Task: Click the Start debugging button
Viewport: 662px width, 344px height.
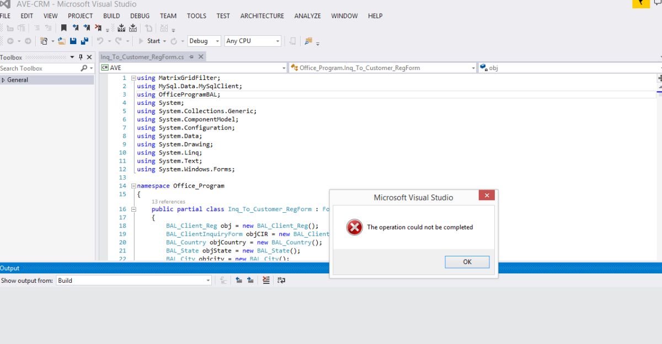Action: tap(149, 41)
